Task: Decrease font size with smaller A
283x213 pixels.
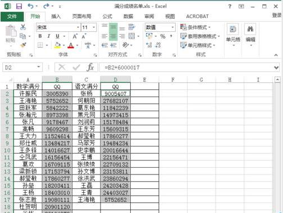Action: pyautogui.click(x=84, y=36)
